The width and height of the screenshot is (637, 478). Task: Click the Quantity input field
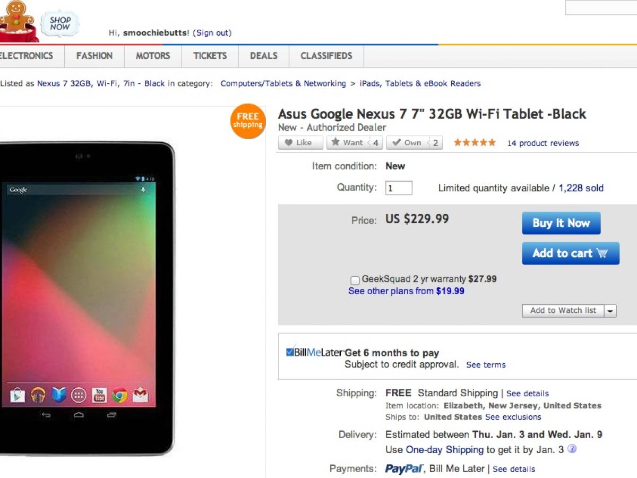[399, 188]
